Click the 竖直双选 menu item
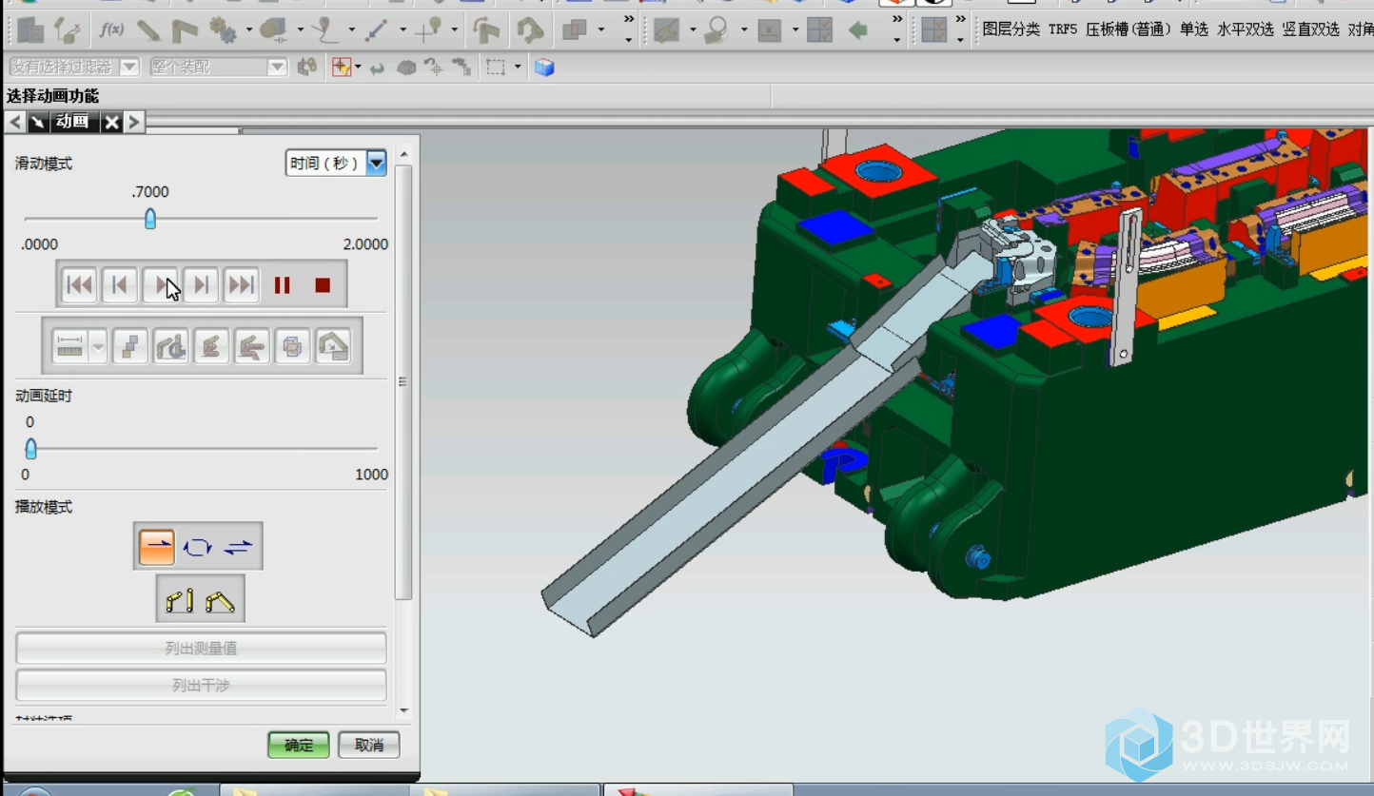The width and height of the screenshot is (1374, 796). pyautogui.click(x=1310, y=29)
